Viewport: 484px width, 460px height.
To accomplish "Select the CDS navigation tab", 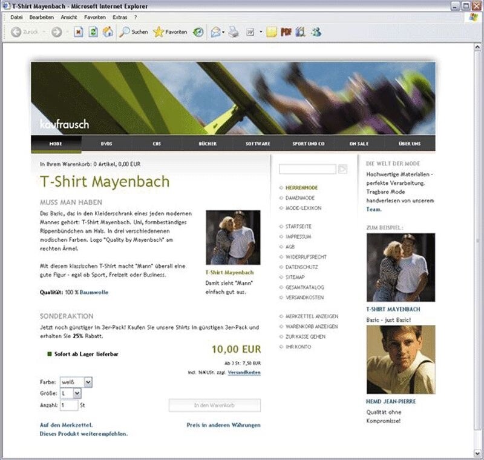I will click(157, 144).
